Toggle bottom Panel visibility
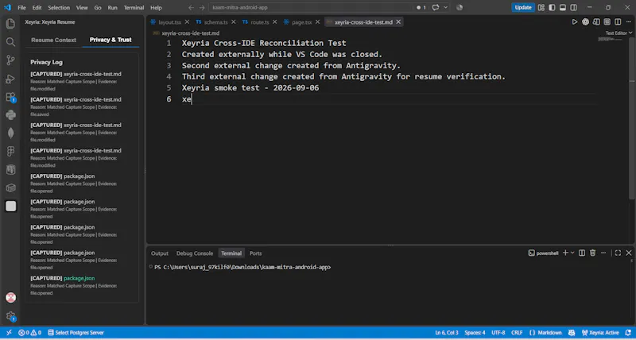 pos(563,7)
